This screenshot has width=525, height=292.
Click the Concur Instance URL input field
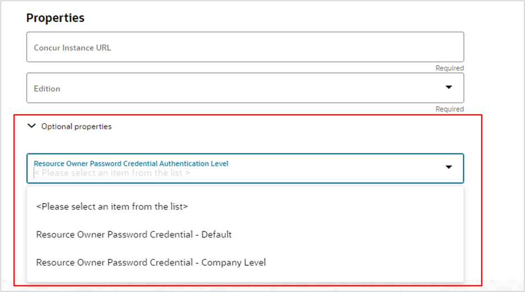pyautogui.click(x=245, y=47)
